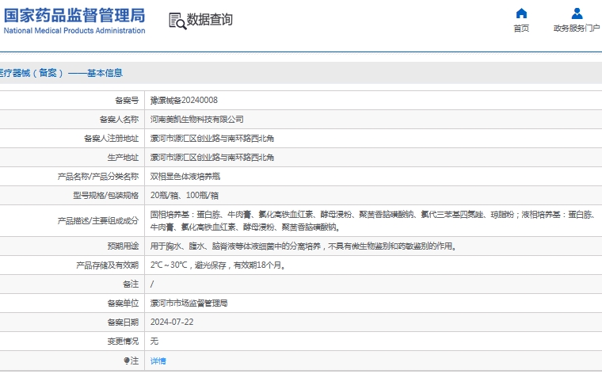The height and width of the screenshot is (374, 602).
Task: Select the 数据查询 heading text
Action: 210,19
